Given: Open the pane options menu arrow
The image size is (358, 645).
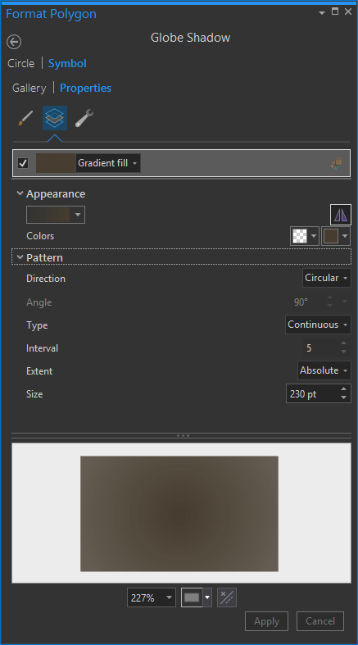Looking at the screenshot, I should coord(322,13).
